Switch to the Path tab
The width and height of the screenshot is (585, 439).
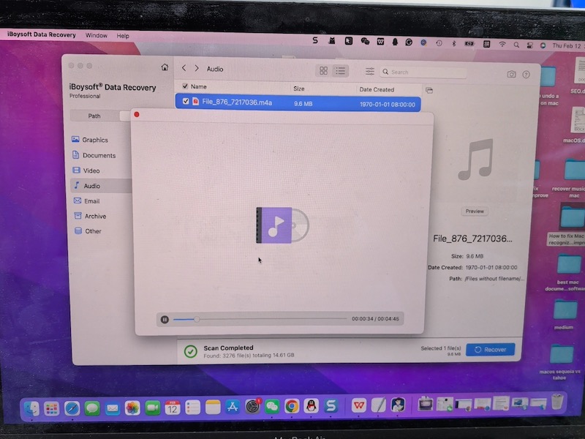[x=94, y=116]
